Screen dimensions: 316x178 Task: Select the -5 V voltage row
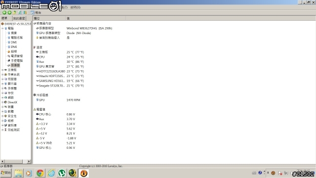tap(56, 138)
